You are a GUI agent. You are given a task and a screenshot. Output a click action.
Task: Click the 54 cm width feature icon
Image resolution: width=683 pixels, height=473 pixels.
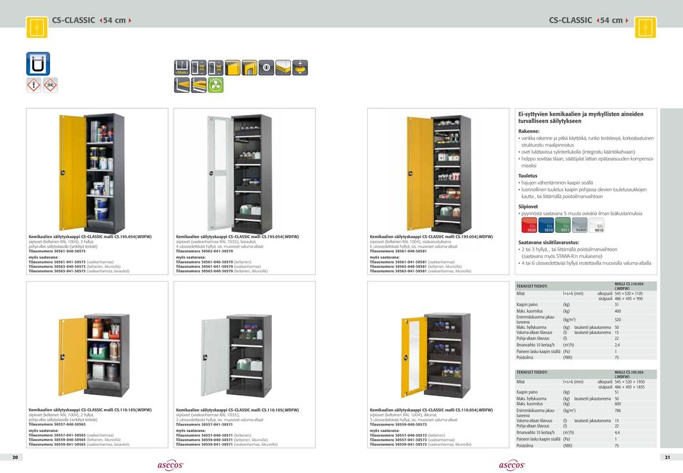click(x=181, y=67)
